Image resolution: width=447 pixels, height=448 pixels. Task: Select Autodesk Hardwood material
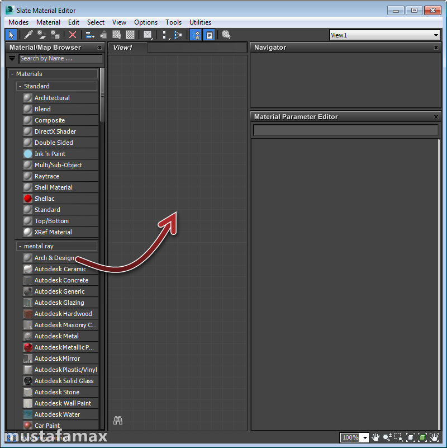tap(60, 314)
